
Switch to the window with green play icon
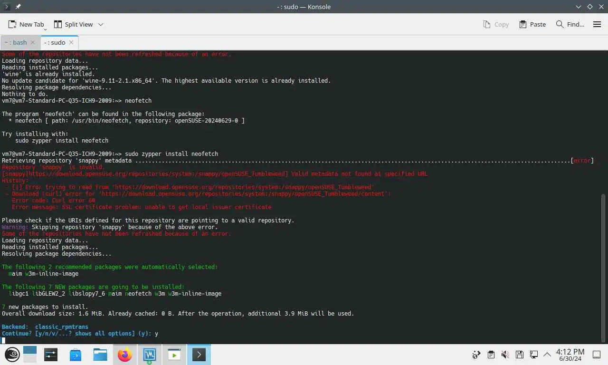(x=174, y=355)
